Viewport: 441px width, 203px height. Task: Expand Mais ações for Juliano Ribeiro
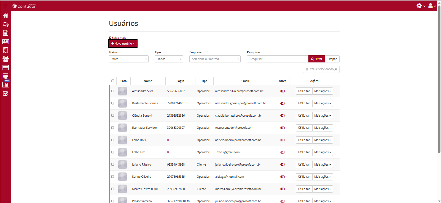(x=322, y=164)
